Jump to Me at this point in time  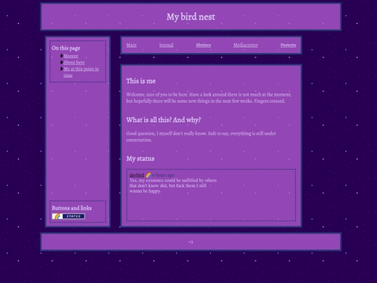click(81, 72)
